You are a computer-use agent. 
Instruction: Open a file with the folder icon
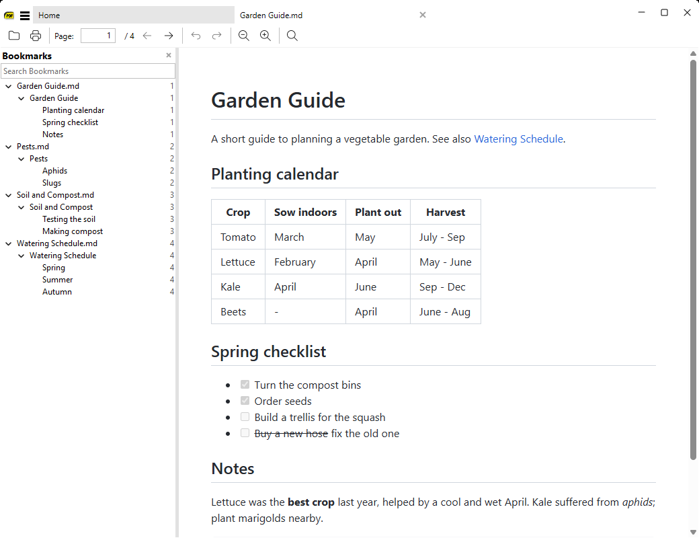(14, 36)
